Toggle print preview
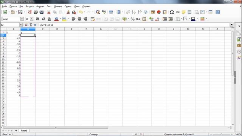The height and width of the screenshot is (136, 242). 42,12
